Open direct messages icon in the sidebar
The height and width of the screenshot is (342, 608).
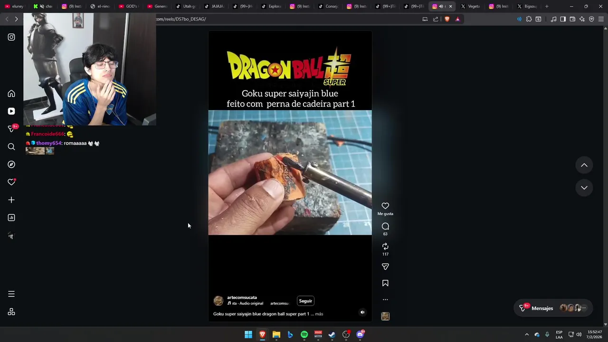tap(11, 129)
